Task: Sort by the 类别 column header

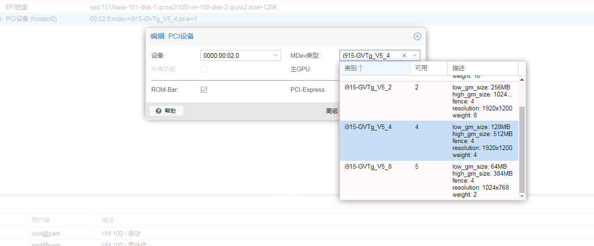Action: pos(375,68)
